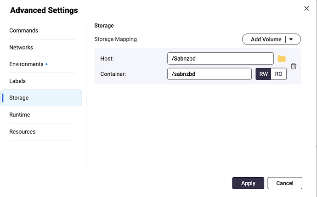Screen dimensions: 317x197
Task: Cancel the advanced settings changes
Action: click(x=284, y=183)
